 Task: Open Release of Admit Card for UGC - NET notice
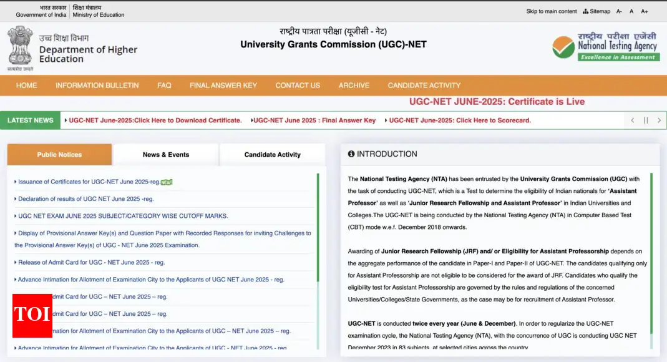pos(92,263)
